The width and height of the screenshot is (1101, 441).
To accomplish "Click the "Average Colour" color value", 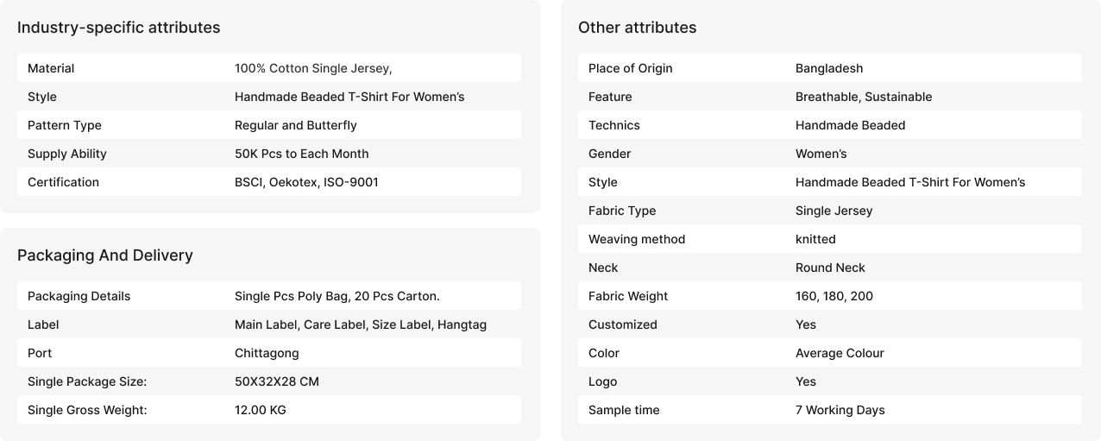I will [x=839, y=353].
